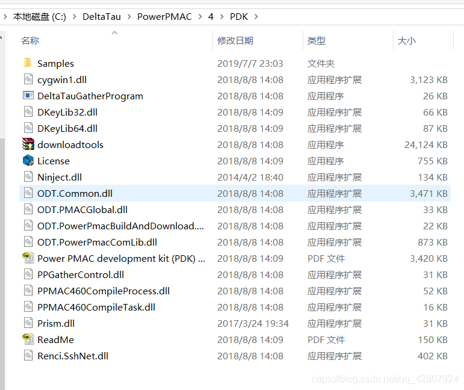This screenshot has height=390, width=464.
Task: Click the License application icon
Action: tap(28, 161)
